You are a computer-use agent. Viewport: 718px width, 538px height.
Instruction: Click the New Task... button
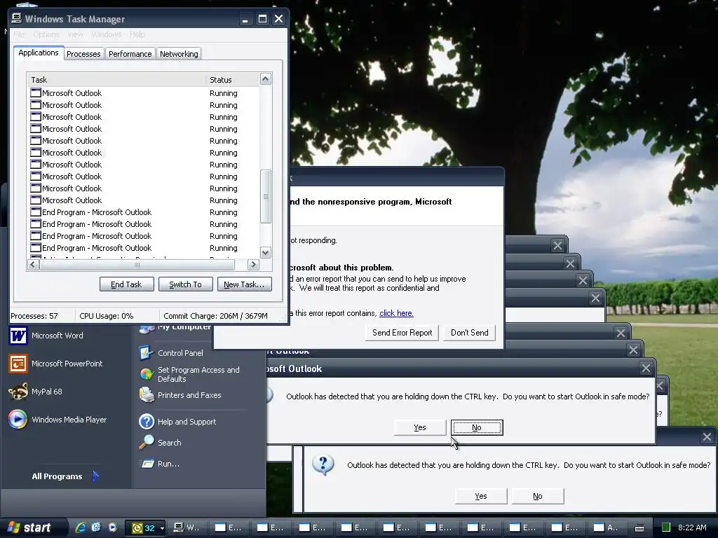pyautogui.click(x=244, y=284)
